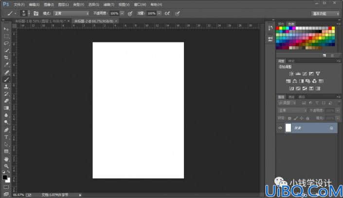343x198 pixels.
Task: Add an Exposure adjustment
Action: click(311, 74)
